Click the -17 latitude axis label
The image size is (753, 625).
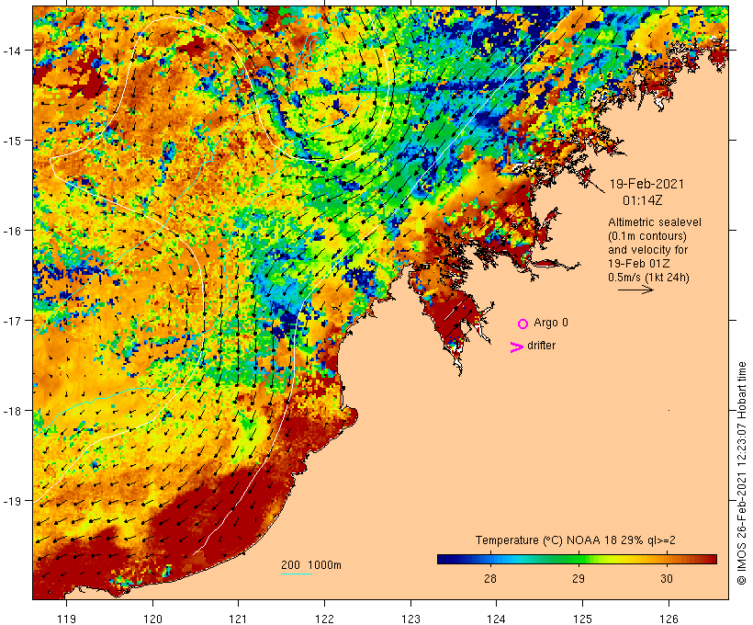tap(11, 320)
